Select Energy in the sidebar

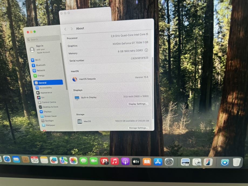[x=39, y=76]
